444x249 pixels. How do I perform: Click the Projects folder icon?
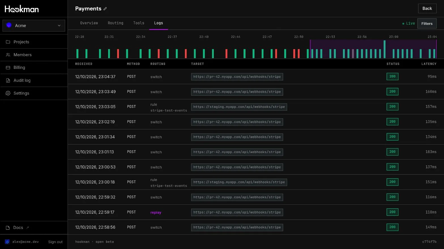(x=8, y=42)
